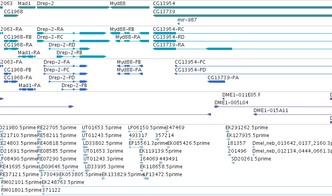Click EST SD20261.5prime

[x=233, y=163]
